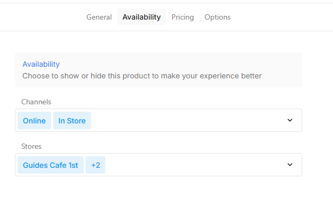Select the Availability tab
The height and width of the screenshot is (215, 333).
pos(141,17)
